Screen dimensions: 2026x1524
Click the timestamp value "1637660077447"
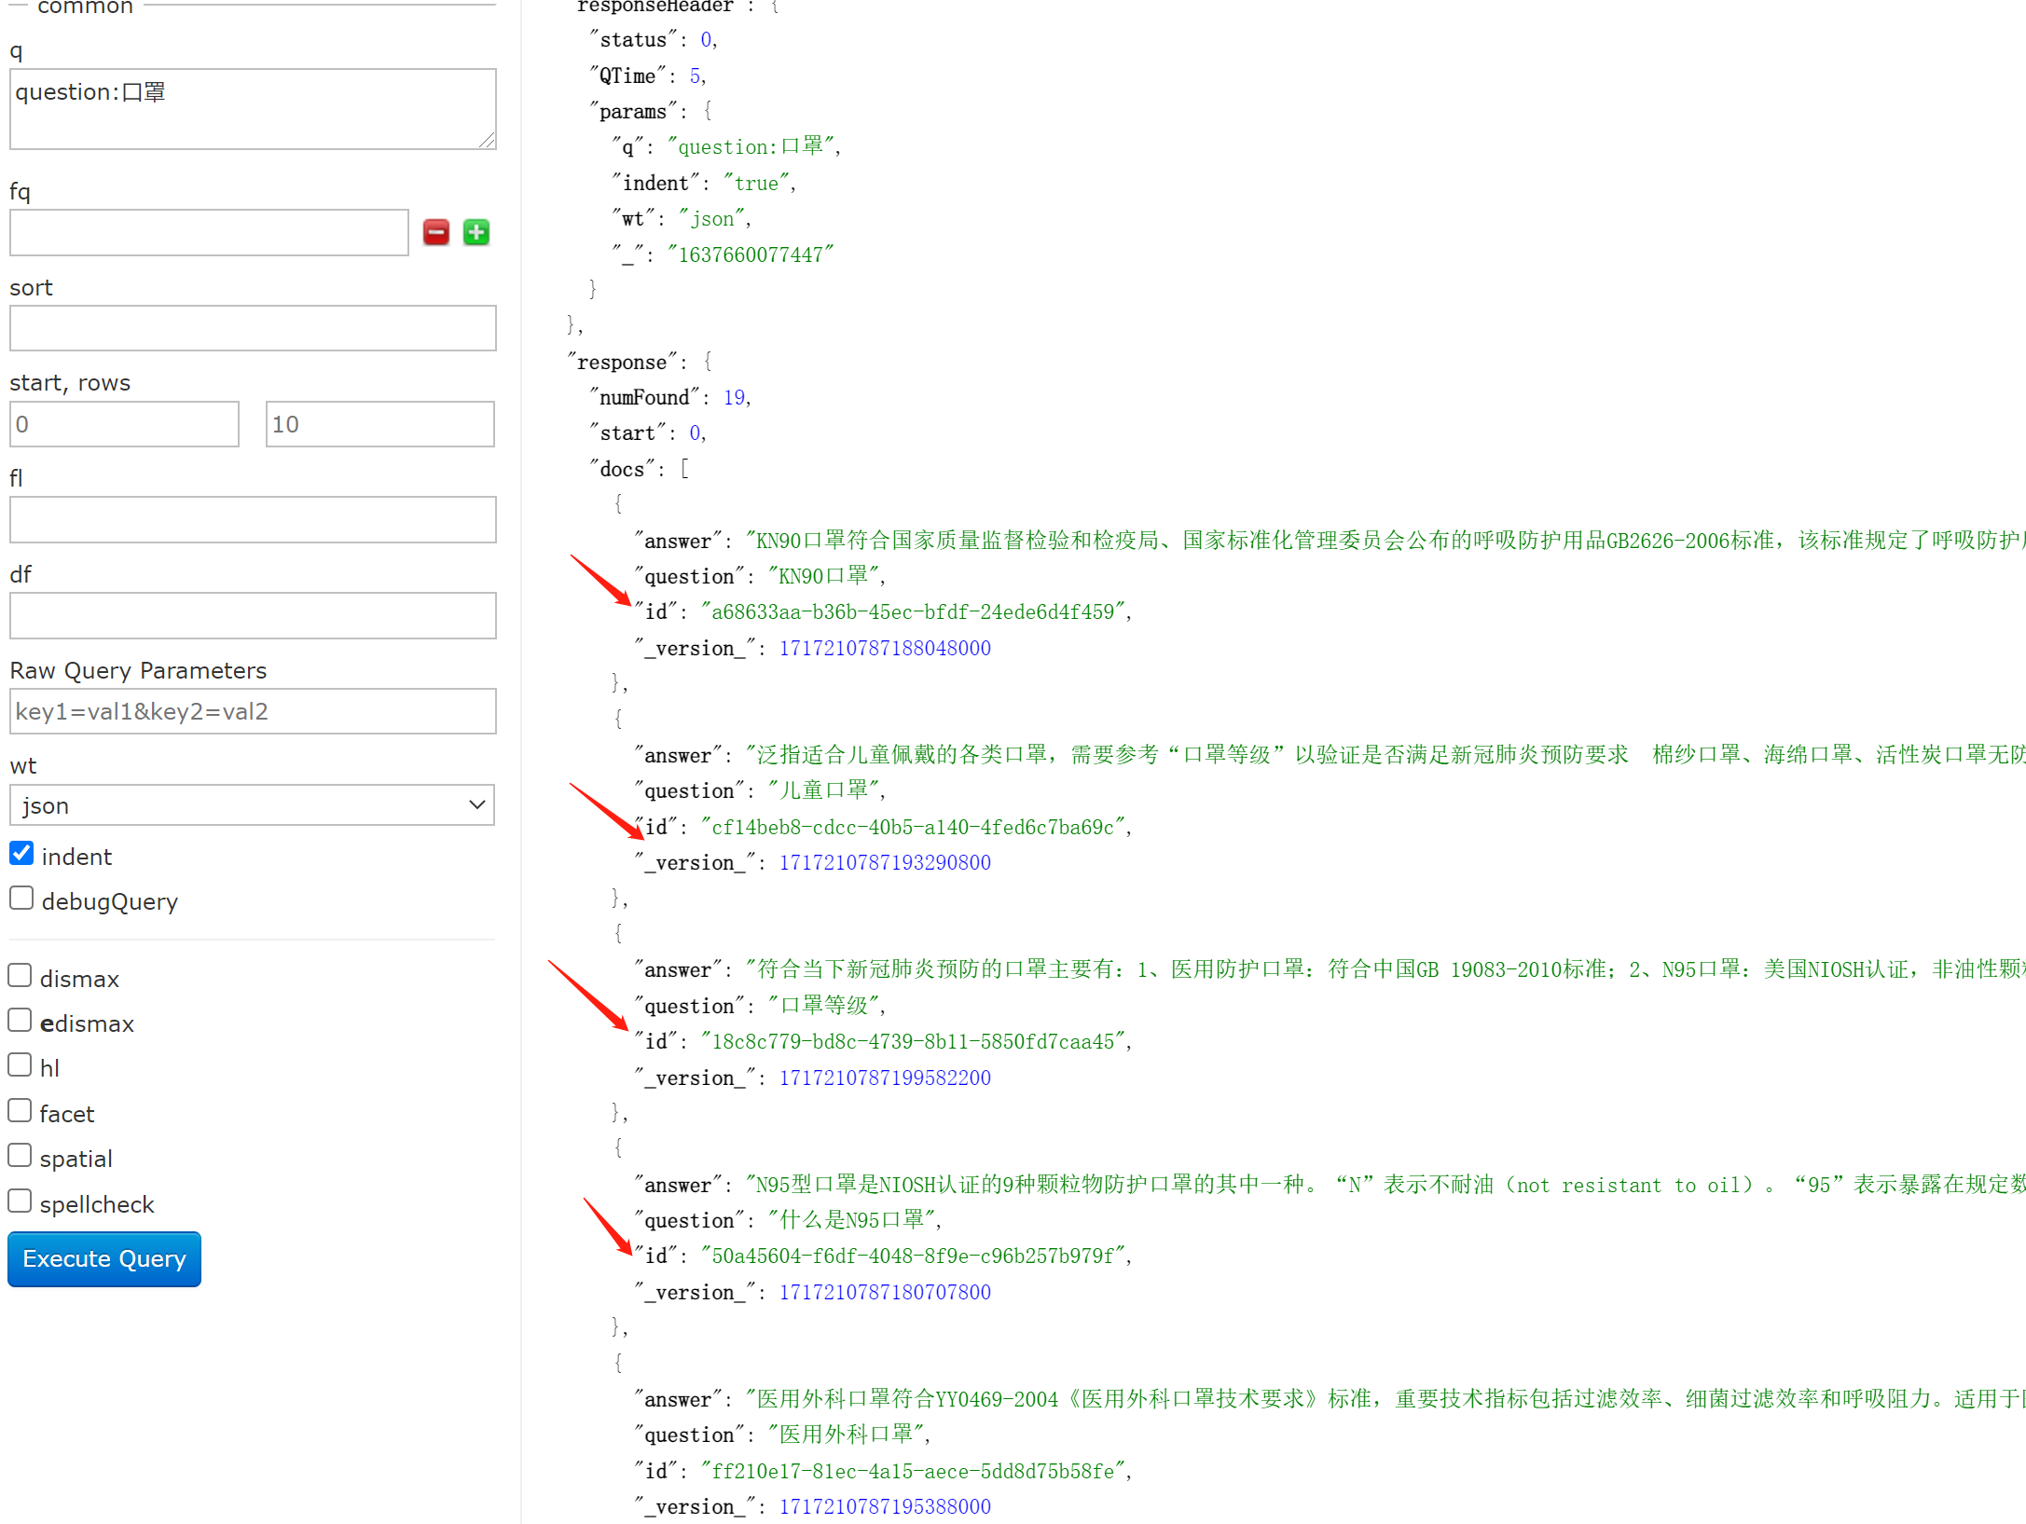point(751,255)
